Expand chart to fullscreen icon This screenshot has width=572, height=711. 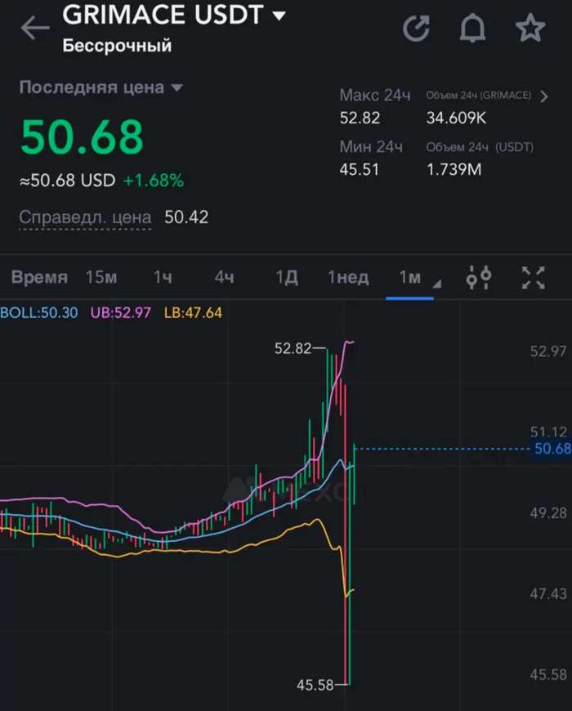point(534,278)
